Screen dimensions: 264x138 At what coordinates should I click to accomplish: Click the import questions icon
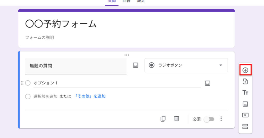[245, 81]
